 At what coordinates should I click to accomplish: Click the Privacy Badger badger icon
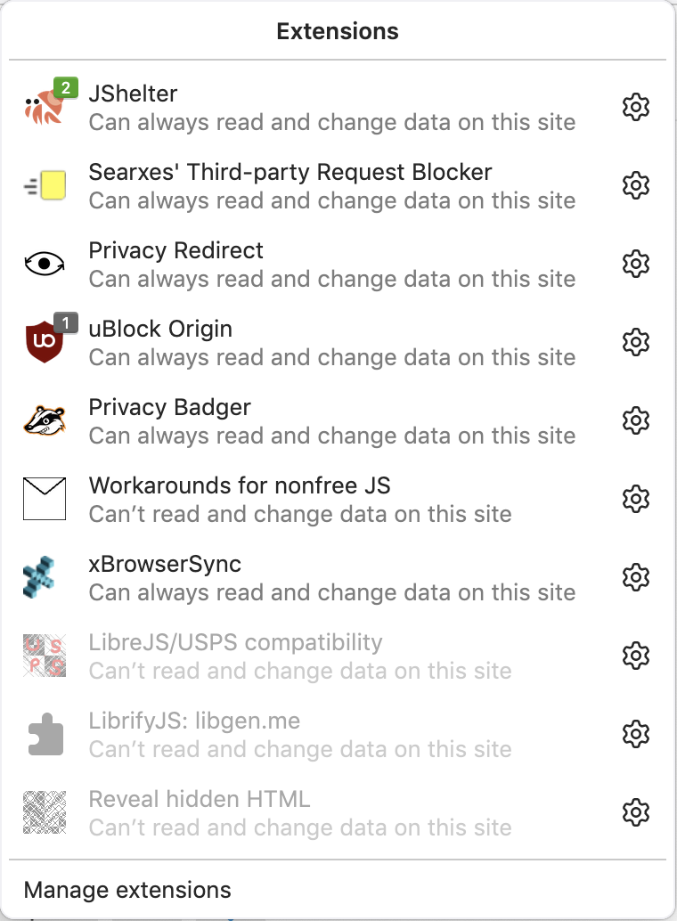point(45,420)
